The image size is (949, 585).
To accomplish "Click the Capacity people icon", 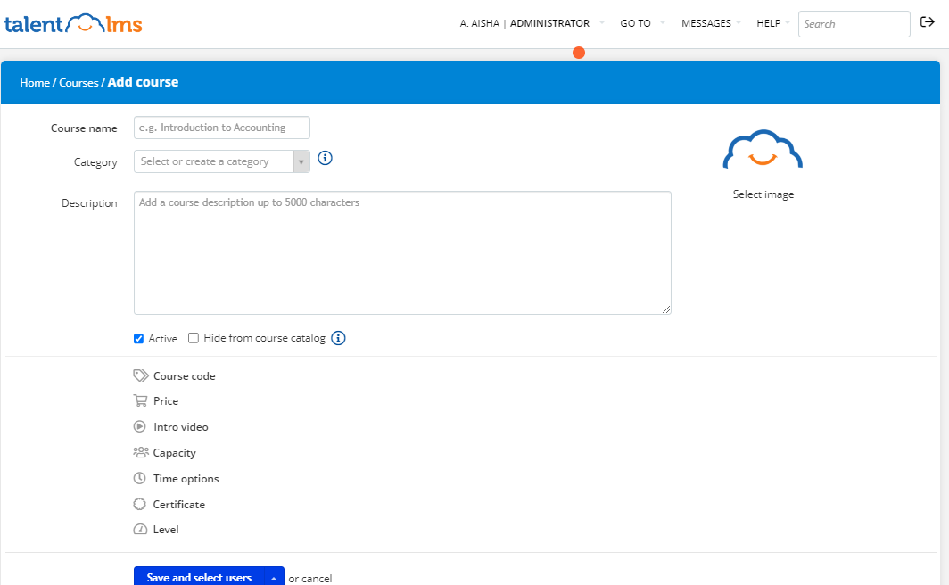I will point(140,452).
